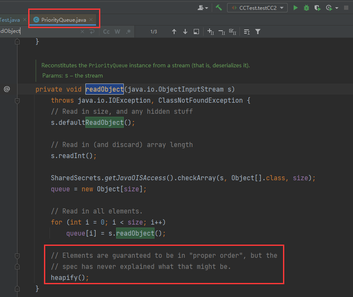The image size is (353, 297).
Task: Click into the search text field
Action: (x=39, y=32)
